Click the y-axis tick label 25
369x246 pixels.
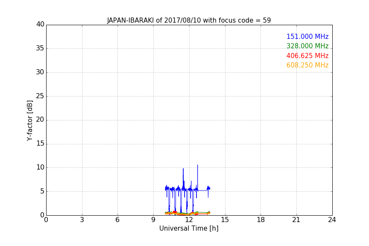40,96
